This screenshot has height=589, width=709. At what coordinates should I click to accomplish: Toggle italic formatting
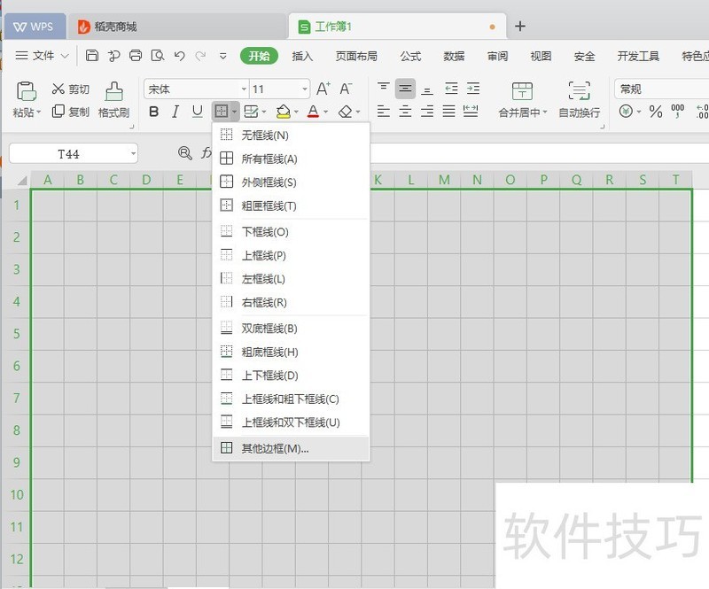point(175,112)
